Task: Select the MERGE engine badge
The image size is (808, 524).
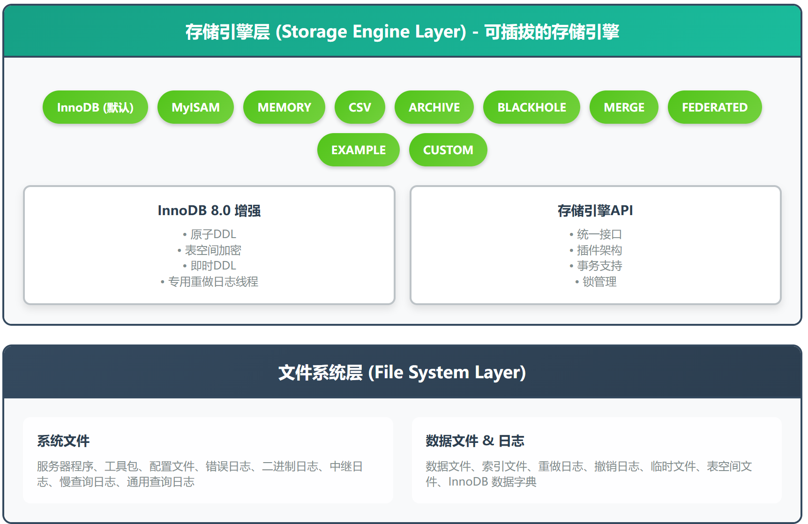Action: (x=624, y=107)
